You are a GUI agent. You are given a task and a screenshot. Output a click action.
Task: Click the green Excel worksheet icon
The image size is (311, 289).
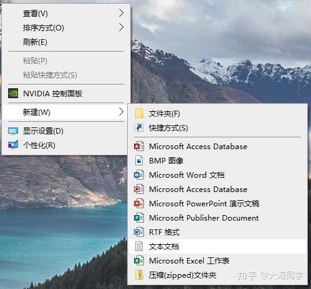coord(139,260)
